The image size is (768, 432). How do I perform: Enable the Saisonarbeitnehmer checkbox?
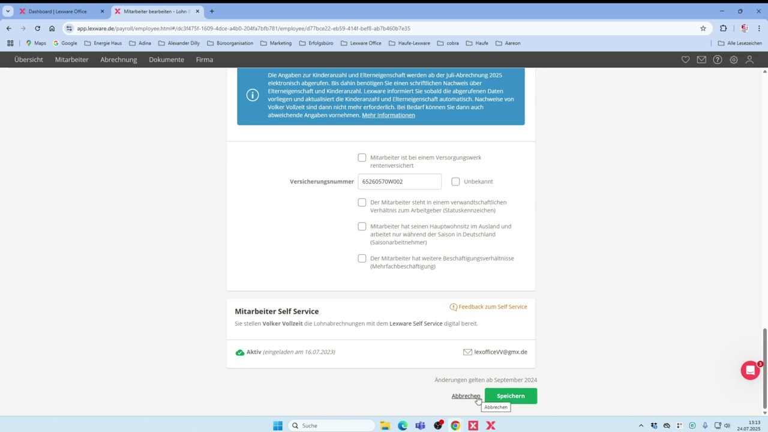click(x=362, y=227)
